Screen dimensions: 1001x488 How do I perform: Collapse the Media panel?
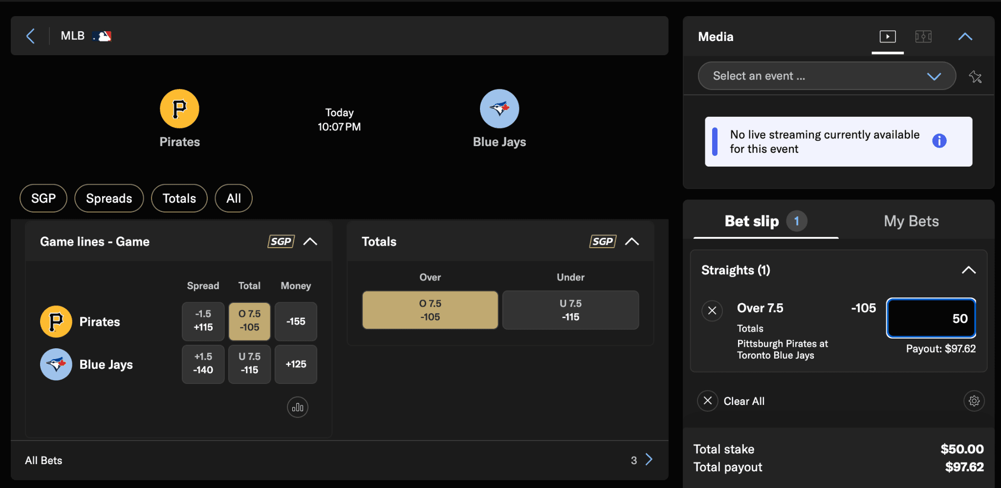tap(965, 37)
